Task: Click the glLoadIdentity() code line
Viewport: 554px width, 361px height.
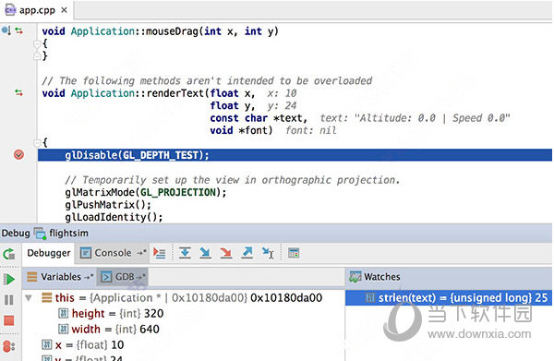Action: coord(114,217)
